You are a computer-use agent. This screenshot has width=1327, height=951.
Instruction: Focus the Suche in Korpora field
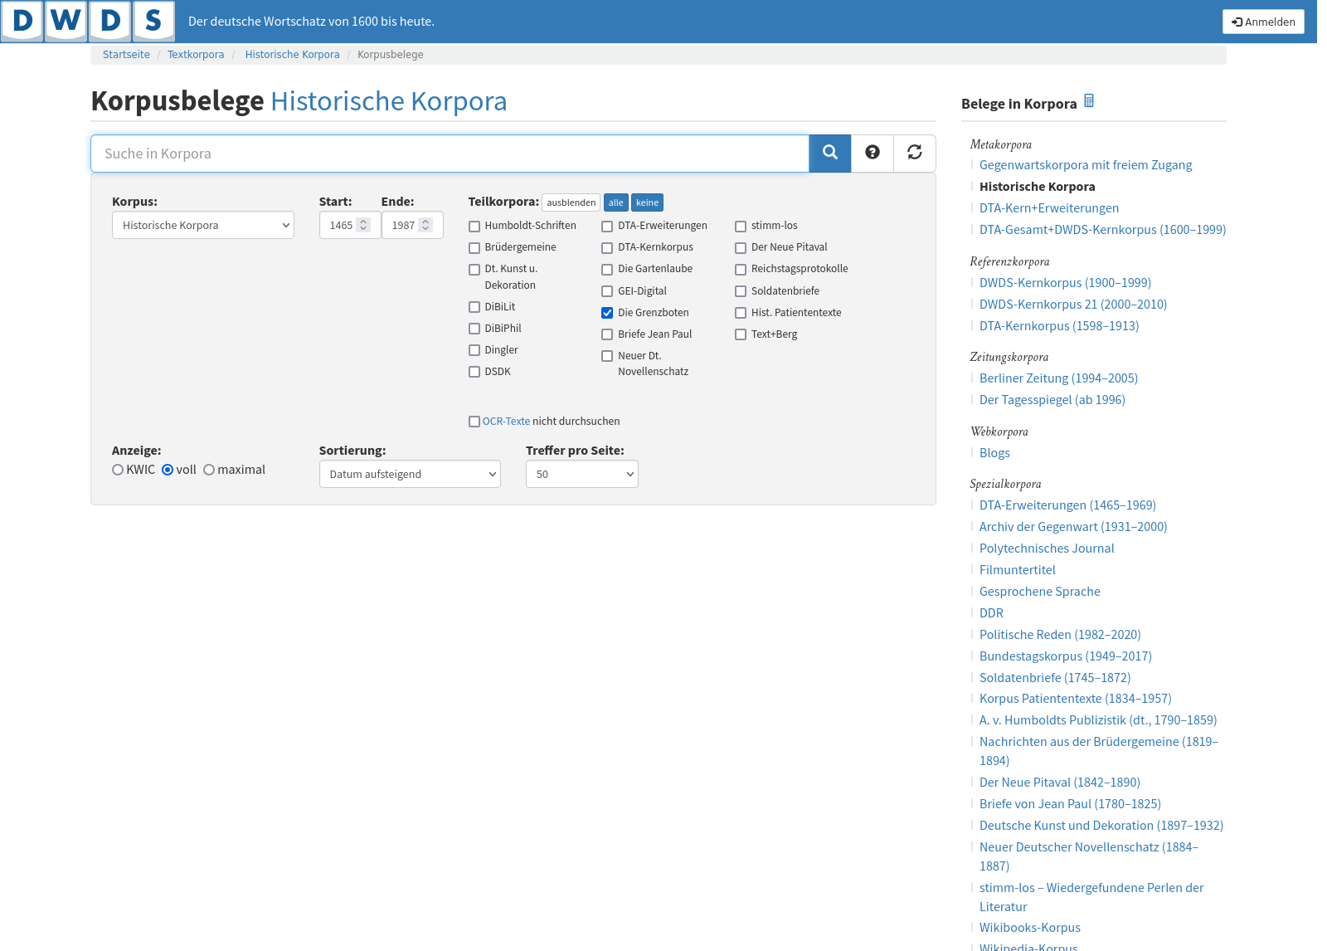[450, 154]
